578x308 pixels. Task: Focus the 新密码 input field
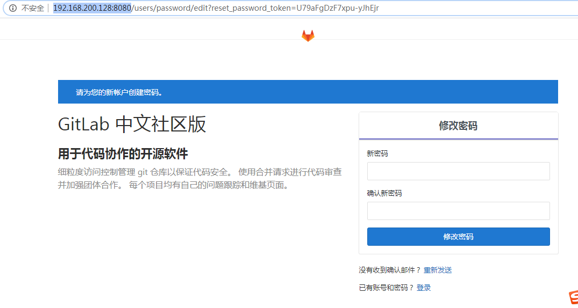pos(458,171)
